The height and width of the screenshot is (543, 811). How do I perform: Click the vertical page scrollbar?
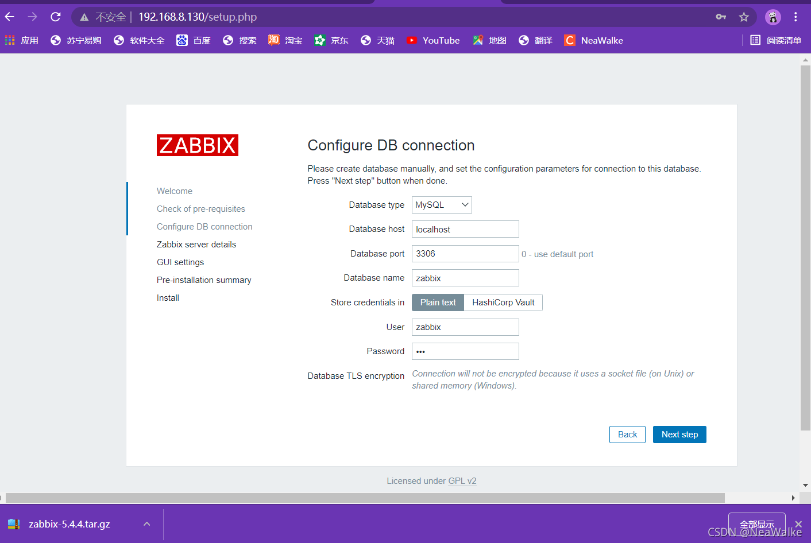click(x=805, y=247)
